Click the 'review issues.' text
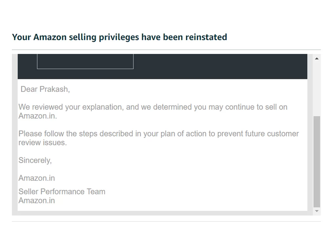The image size is (328, 246). pyautogui.click(x=43, y=143)
